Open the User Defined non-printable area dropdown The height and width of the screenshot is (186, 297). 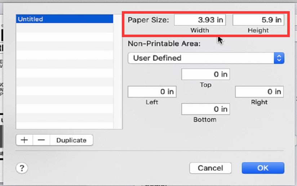point(206,58)
